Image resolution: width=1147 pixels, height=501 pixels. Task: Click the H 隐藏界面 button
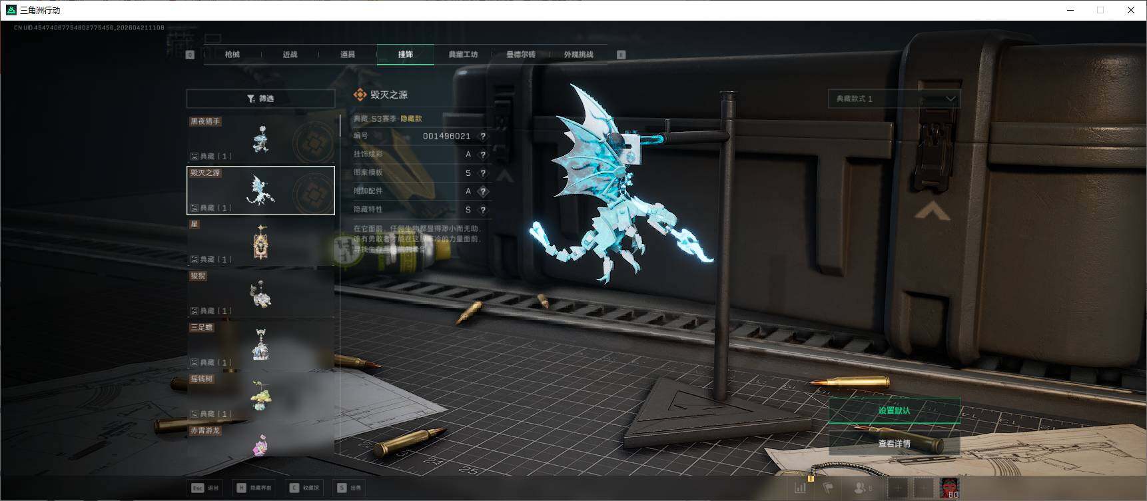pyautogui.click(x=254, y=488)
